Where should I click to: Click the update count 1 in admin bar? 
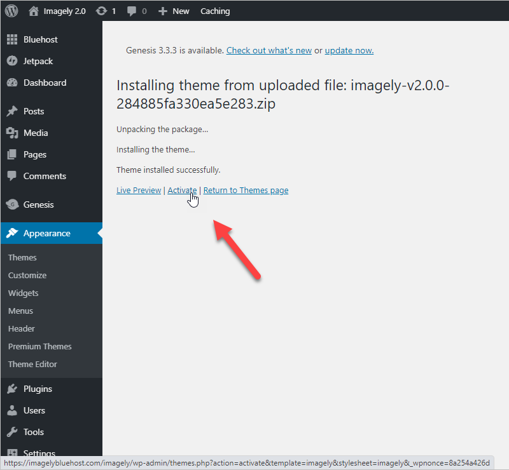coord(114,11)
